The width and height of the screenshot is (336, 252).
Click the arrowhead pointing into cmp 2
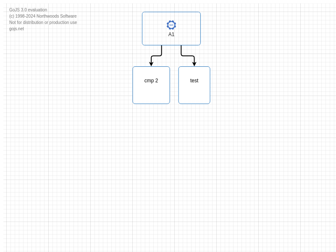151,64
